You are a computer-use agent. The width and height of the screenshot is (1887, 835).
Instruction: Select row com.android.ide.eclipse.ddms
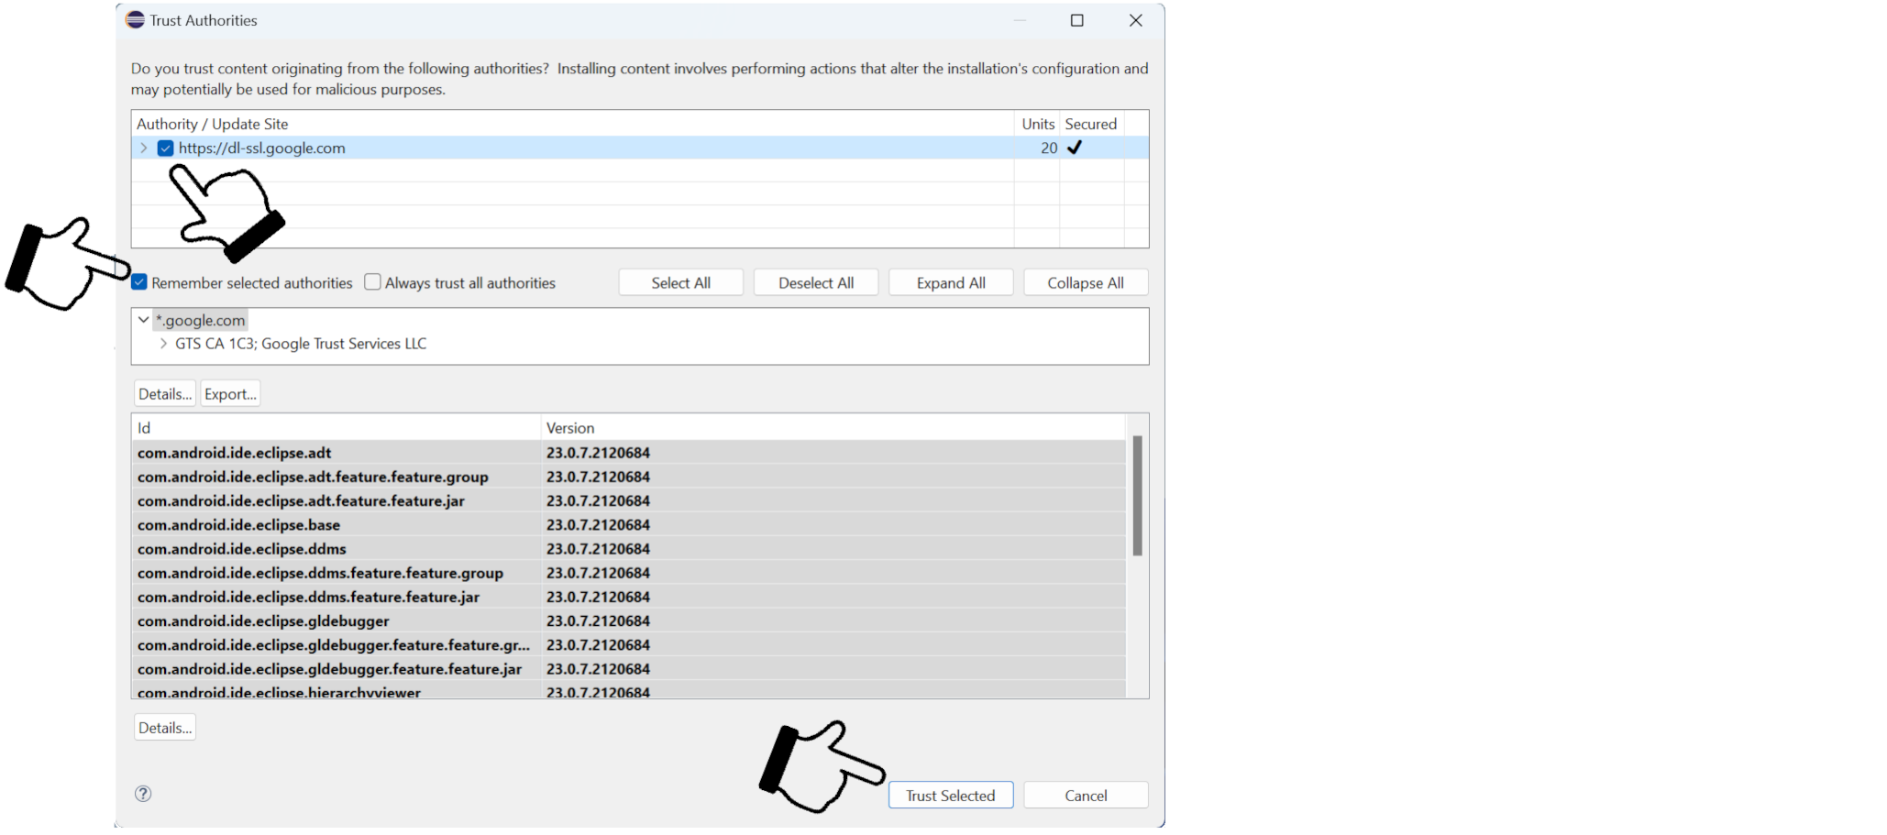click(x=628, y=548)
